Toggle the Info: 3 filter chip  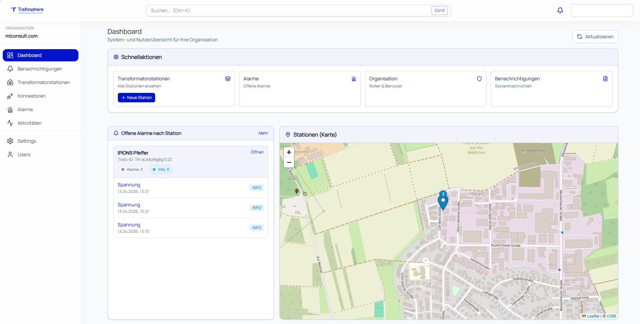(161, 169)
